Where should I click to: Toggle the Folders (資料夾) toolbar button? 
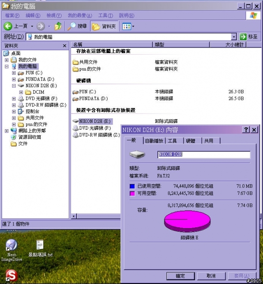click(104, 26)
